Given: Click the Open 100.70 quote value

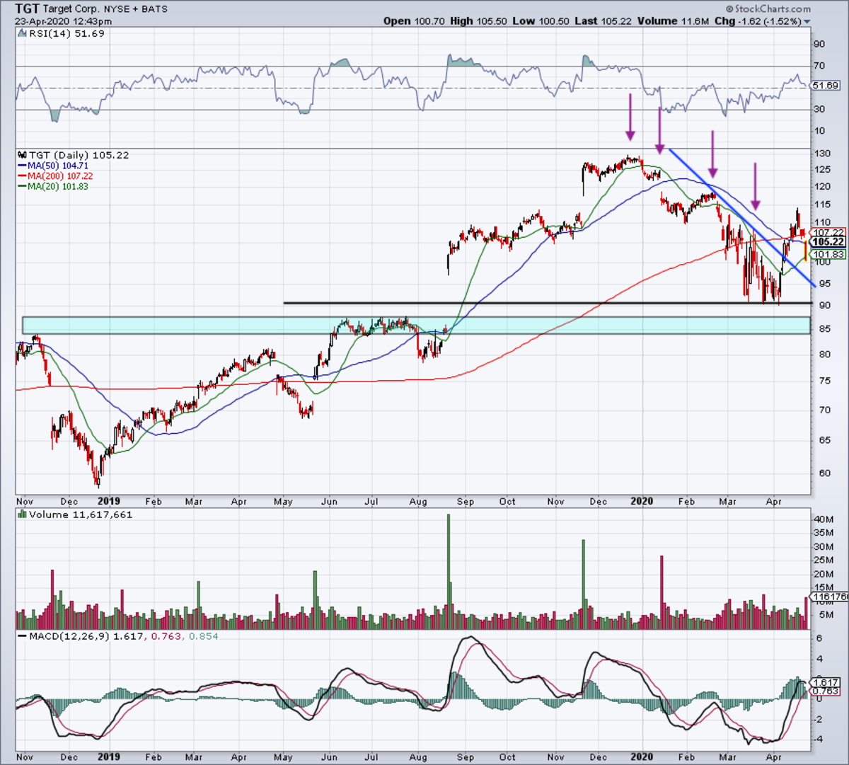Looking at the screenshot, I should point(415,21).
